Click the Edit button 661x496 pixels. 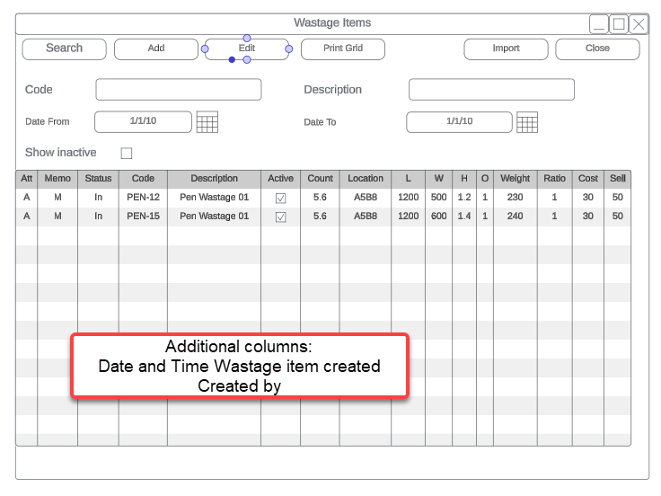(x=247, y=49)
